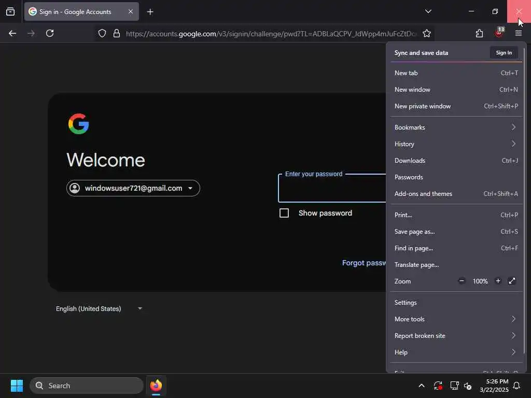This screenshot has width=531, height=398.
Task: Click the muted volume tray icon
Action: (x=468, y=386)
